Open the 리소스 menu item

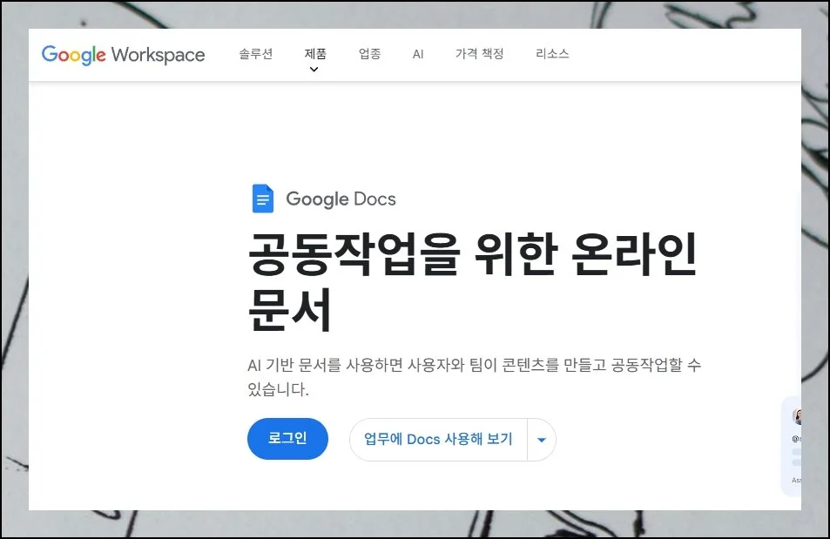point(551,53)
